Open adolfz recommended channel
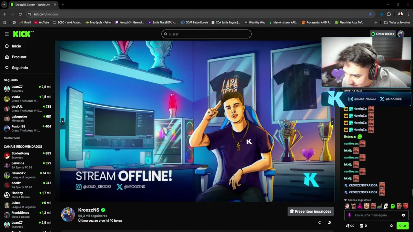 pyautogui.click(x=27, y=185)
